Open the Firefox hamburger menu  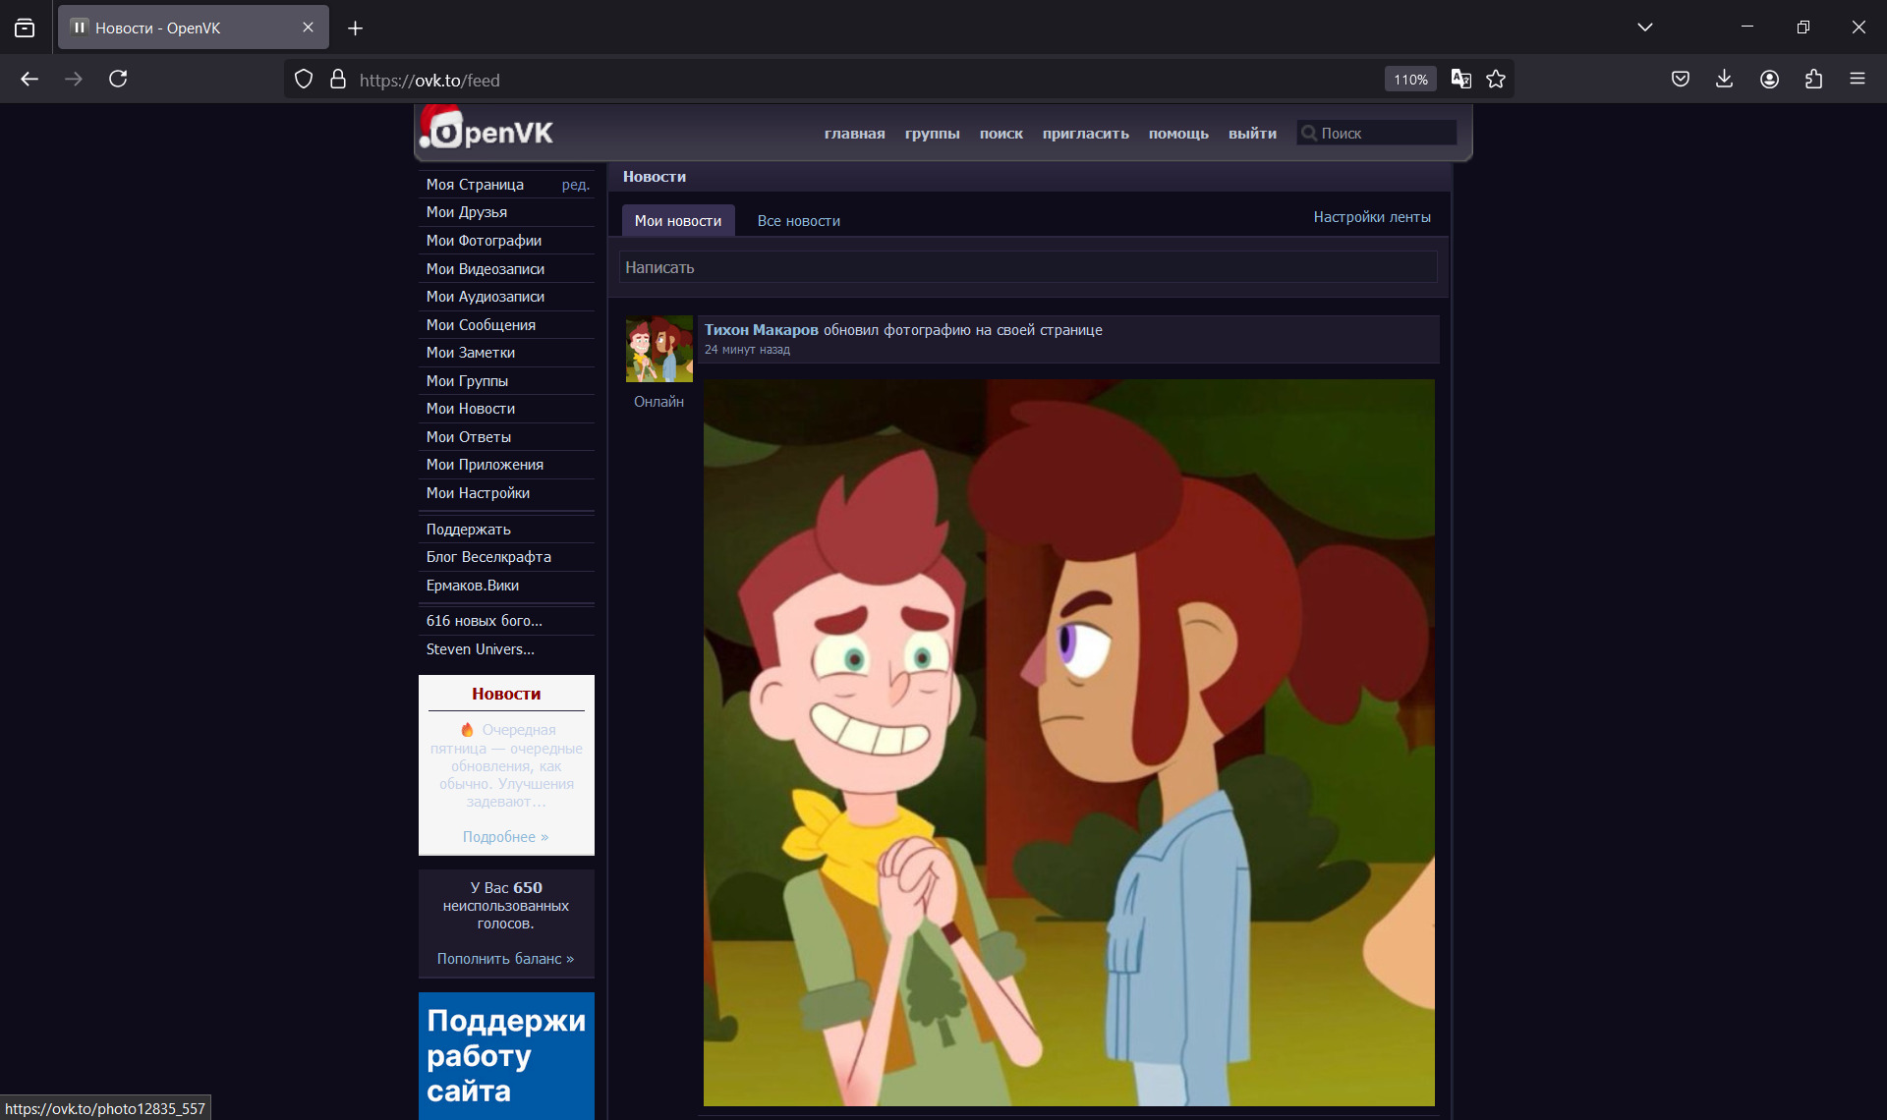coord(1857,80)
